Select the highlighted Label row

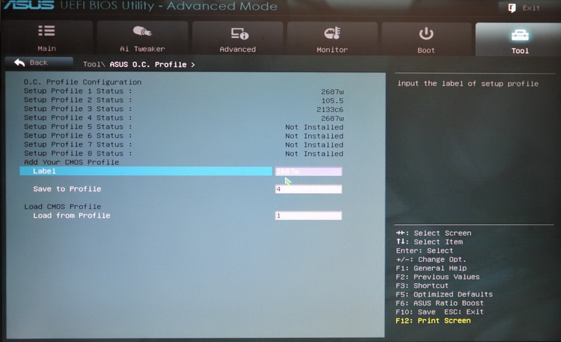click(x=146, y=171)
